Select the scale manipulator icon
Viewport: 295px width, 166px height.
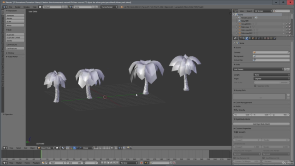point(80,148)
